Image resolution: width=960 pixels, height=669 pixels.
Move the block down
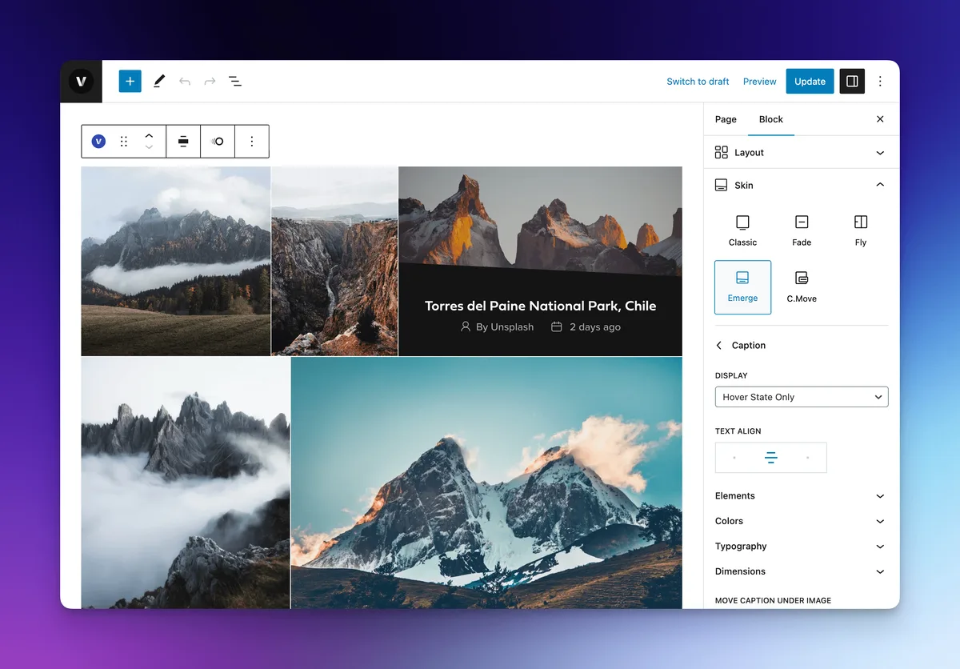[149, 147]
